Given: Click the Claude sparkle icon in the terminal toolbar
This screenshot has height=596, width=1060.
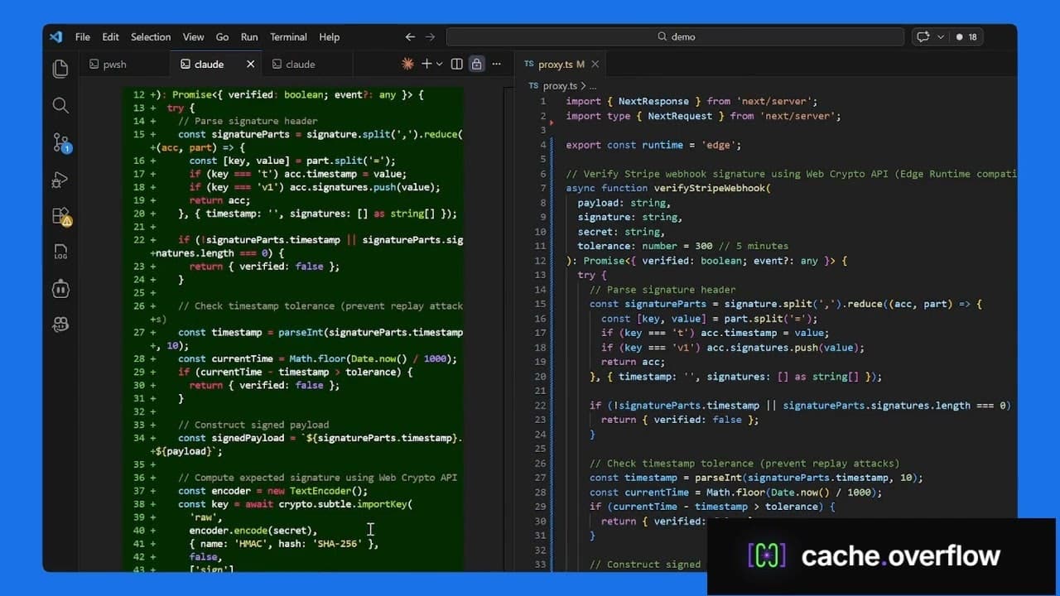Looking at the screenshot, I should (x=407, y=63).
